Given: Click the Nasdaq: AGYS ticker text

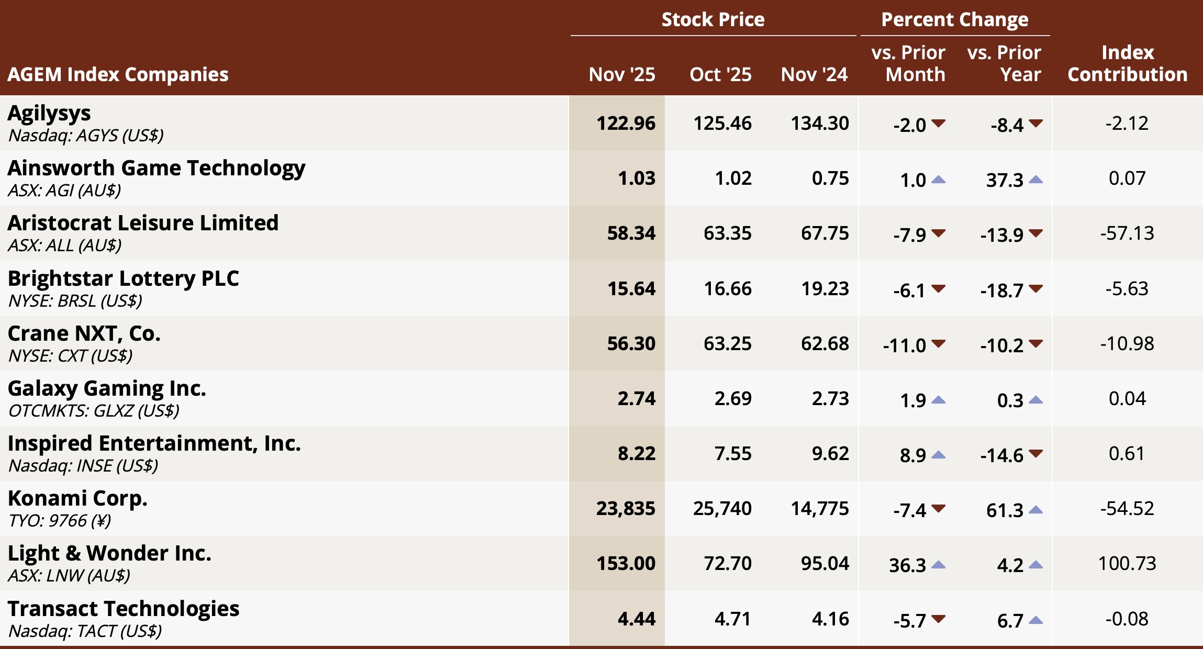Looking at the screenshot, I should click(x=86, y=136).
